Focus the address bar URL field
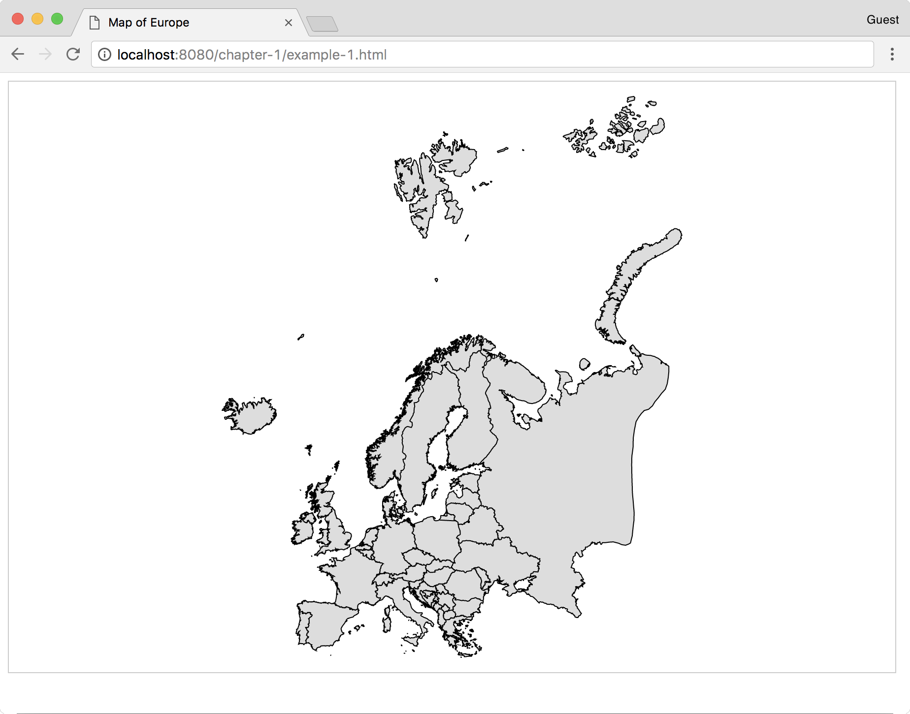Screen dimensions: 910x714 (x=483, y=55)
